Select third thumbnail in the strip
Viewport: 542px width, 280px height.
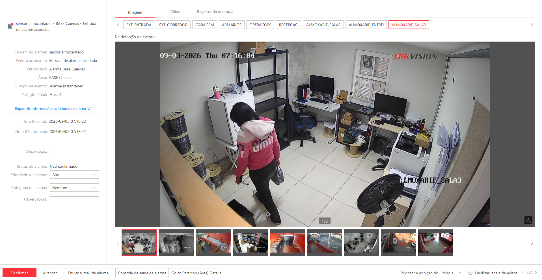[x=213, y=243]
